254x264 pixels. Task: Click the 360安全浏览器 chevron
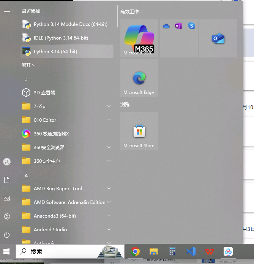click(x=109, y=147)
